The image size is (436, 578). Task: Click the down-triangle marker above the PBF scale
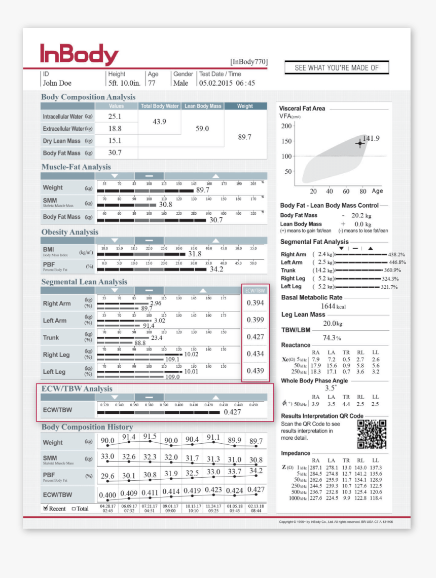(x=115, y=240)
